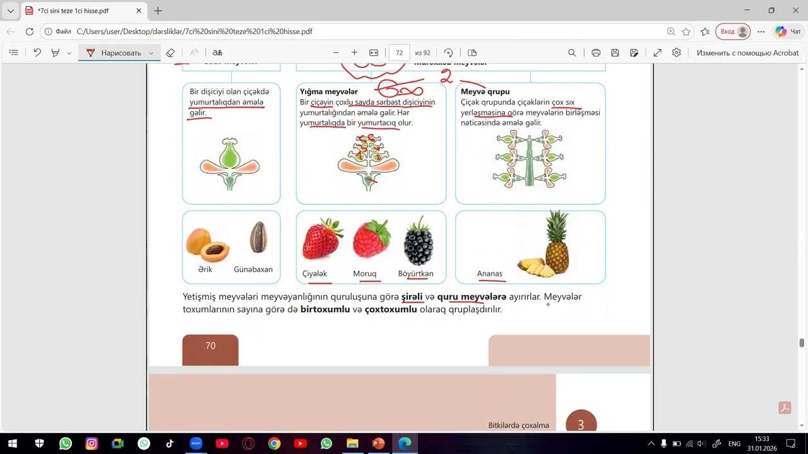Select the eraser tool

[x=170, y=53]
